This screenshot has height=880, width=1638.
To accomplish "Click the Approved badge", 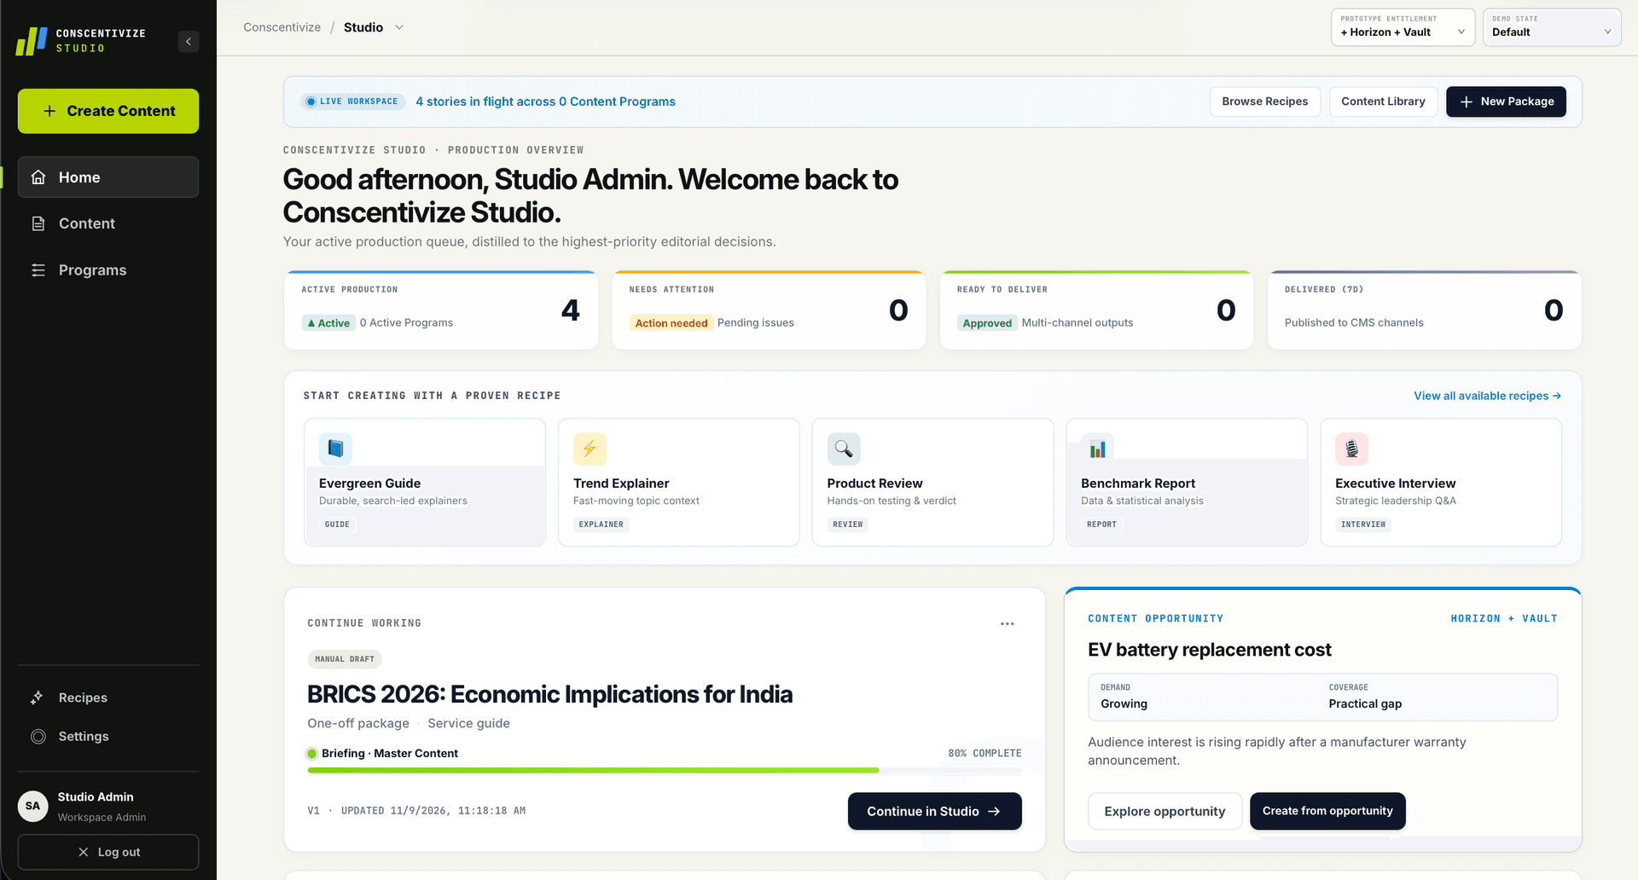I will pos(987,323).
